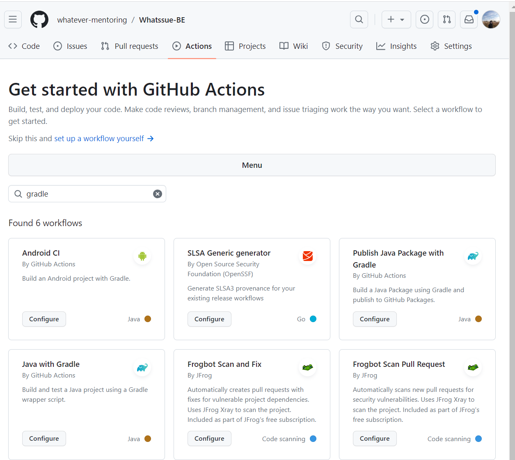Switch to the Code tab
The width and height of the screenshot is (515, 460).
[x=24, y=46]
